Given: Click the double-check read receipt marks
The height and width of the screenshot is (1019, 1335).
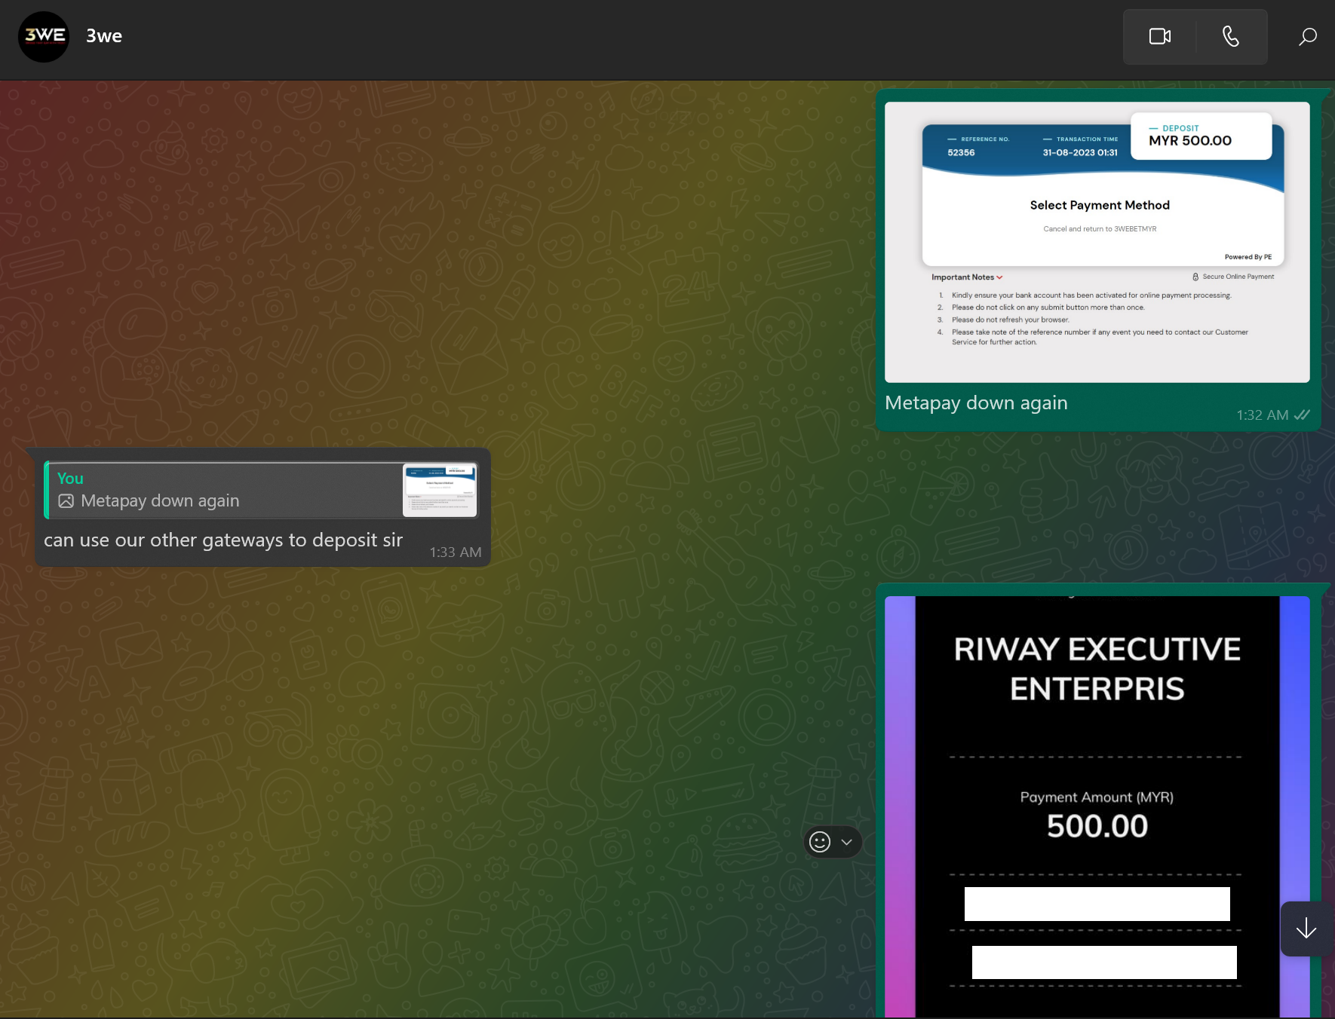Looking at the screenshot, I should click(x=1302, y=415).
